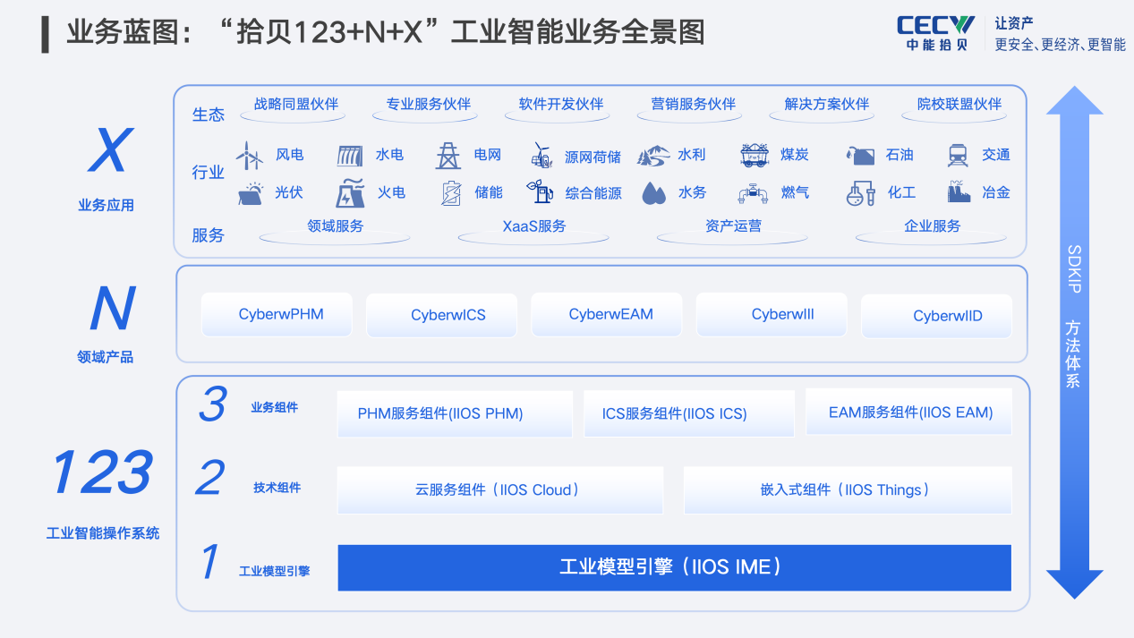Image resolution: width=1134 pixels, height=638 pixels.
Task: Click the SDKIP double-headed vertical arrow
Action: [x=1074, y=343]
